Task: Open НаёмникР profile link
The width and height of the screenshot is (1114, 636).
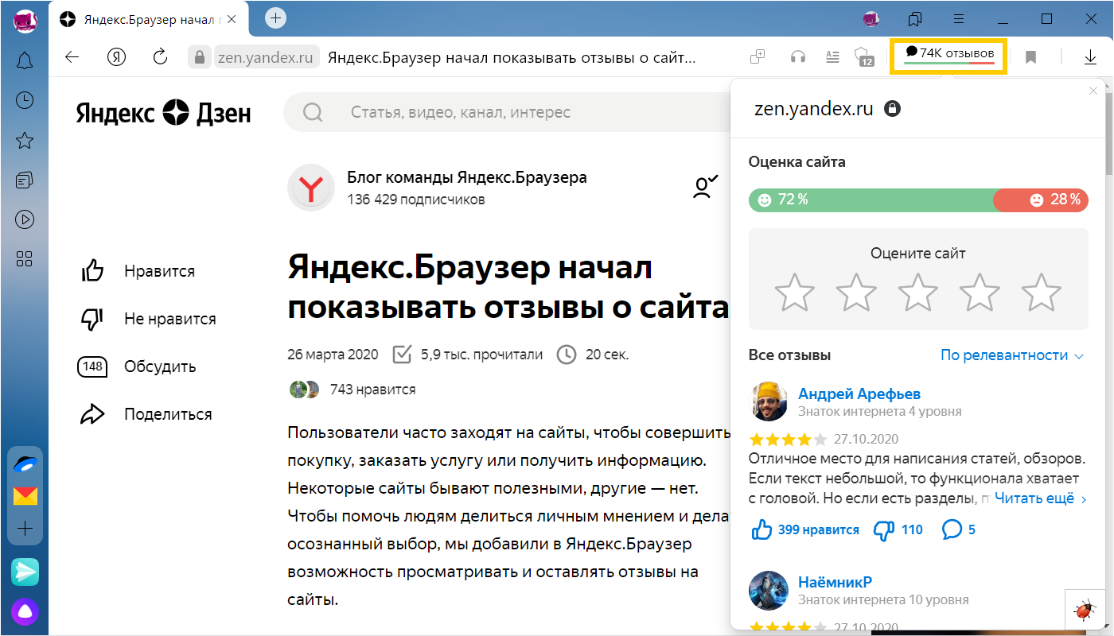Action: click(835, 581)
